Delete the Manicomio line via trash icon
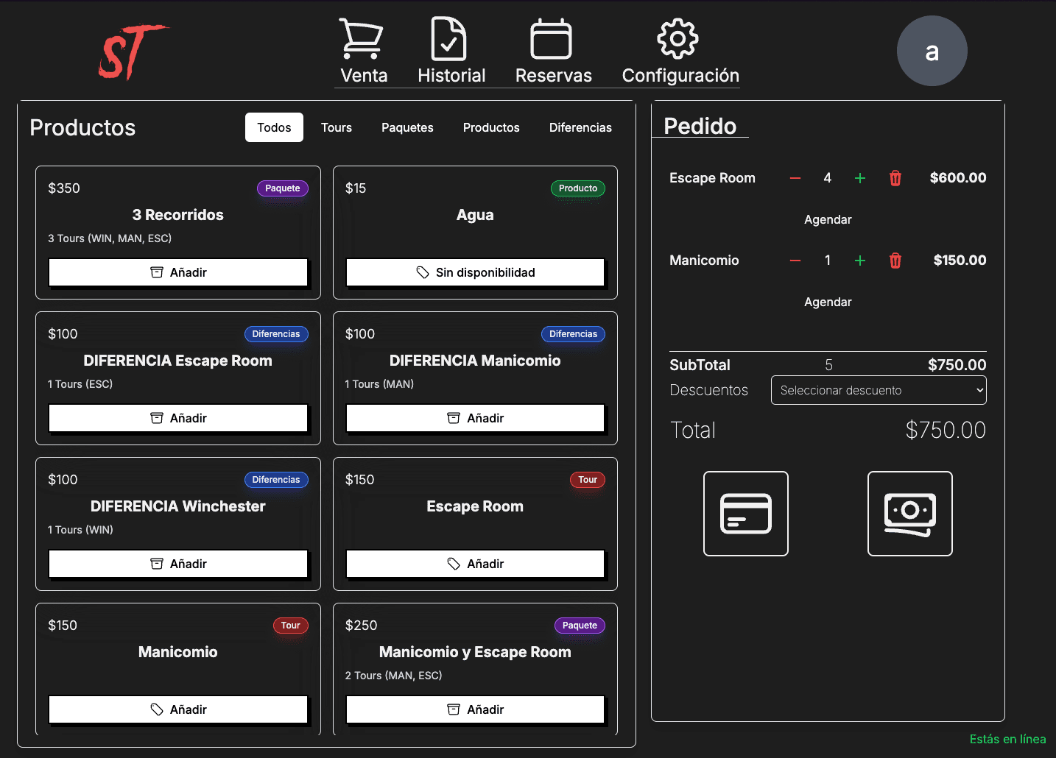This screenshot has width=1056, height=758. click(x=895, y=260)
